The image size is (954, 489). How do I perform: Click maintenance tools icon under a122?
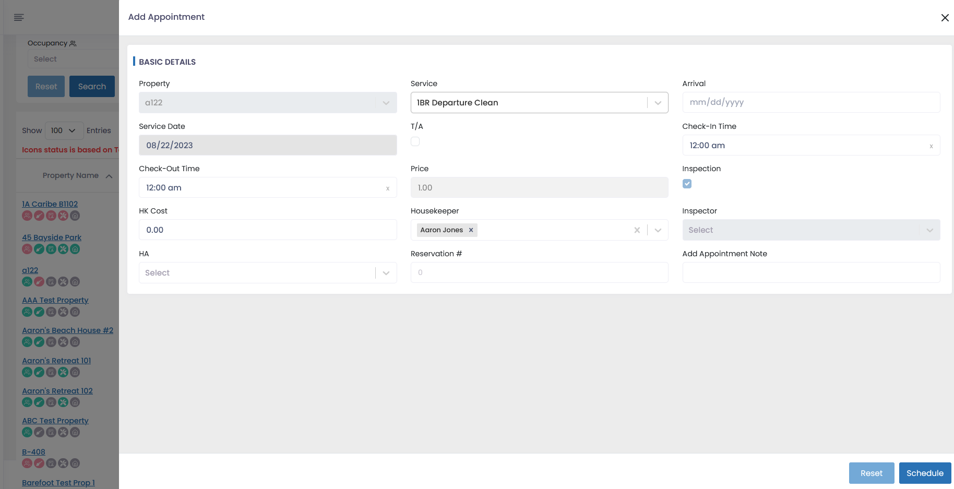[63, 282]
